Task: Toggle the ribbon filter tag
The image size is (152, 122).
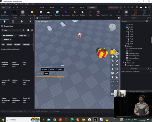Action: coord(9,44)
